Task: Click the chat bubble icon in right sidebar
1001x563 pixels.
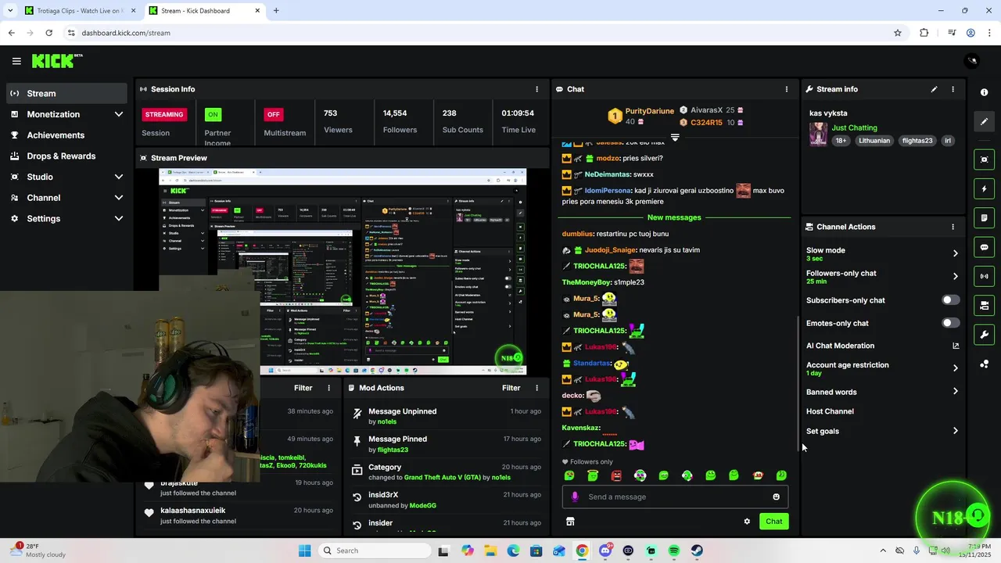Action: 984,247
